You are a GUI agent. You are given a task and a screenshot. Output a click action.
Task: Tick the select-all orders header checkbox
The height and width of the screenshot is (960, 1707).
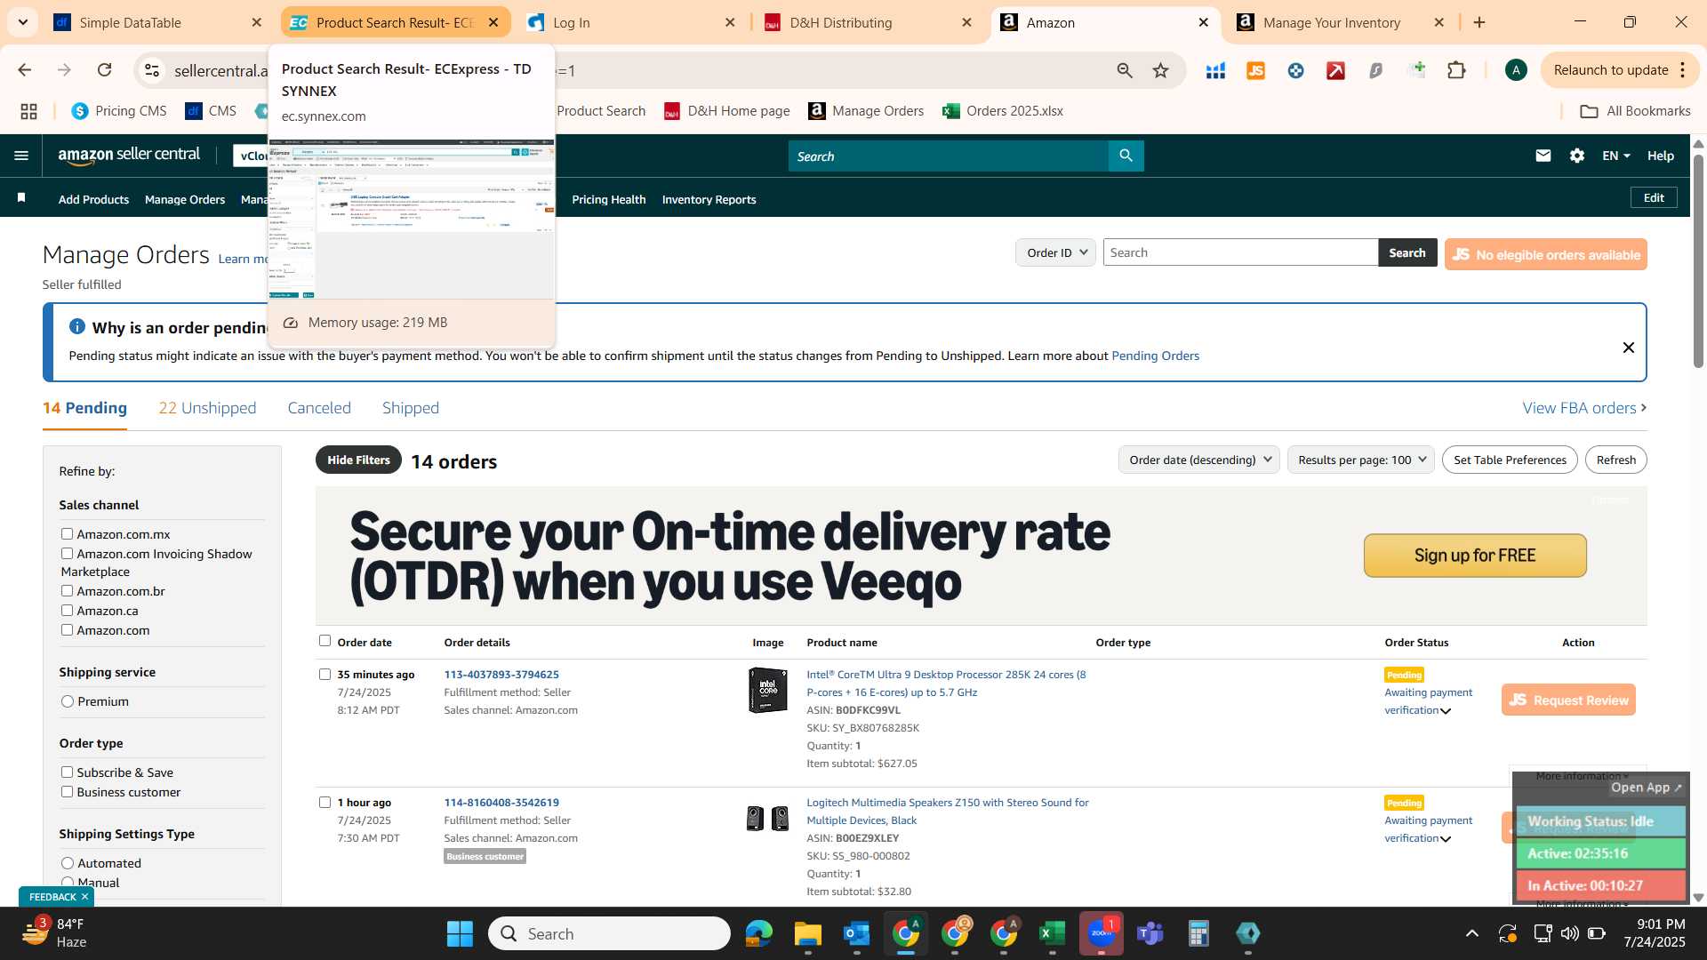[x=325, y=641]
